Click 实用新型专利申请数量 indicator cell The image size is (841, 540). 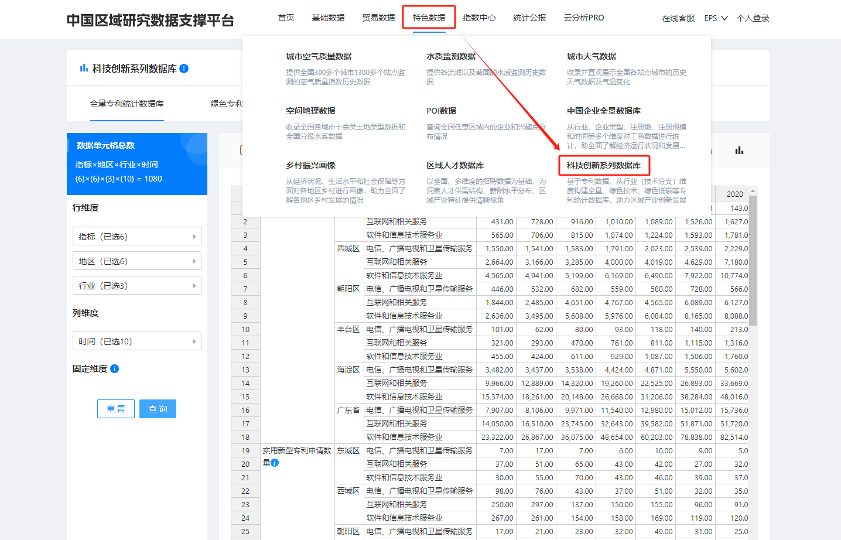coord(297,456)
